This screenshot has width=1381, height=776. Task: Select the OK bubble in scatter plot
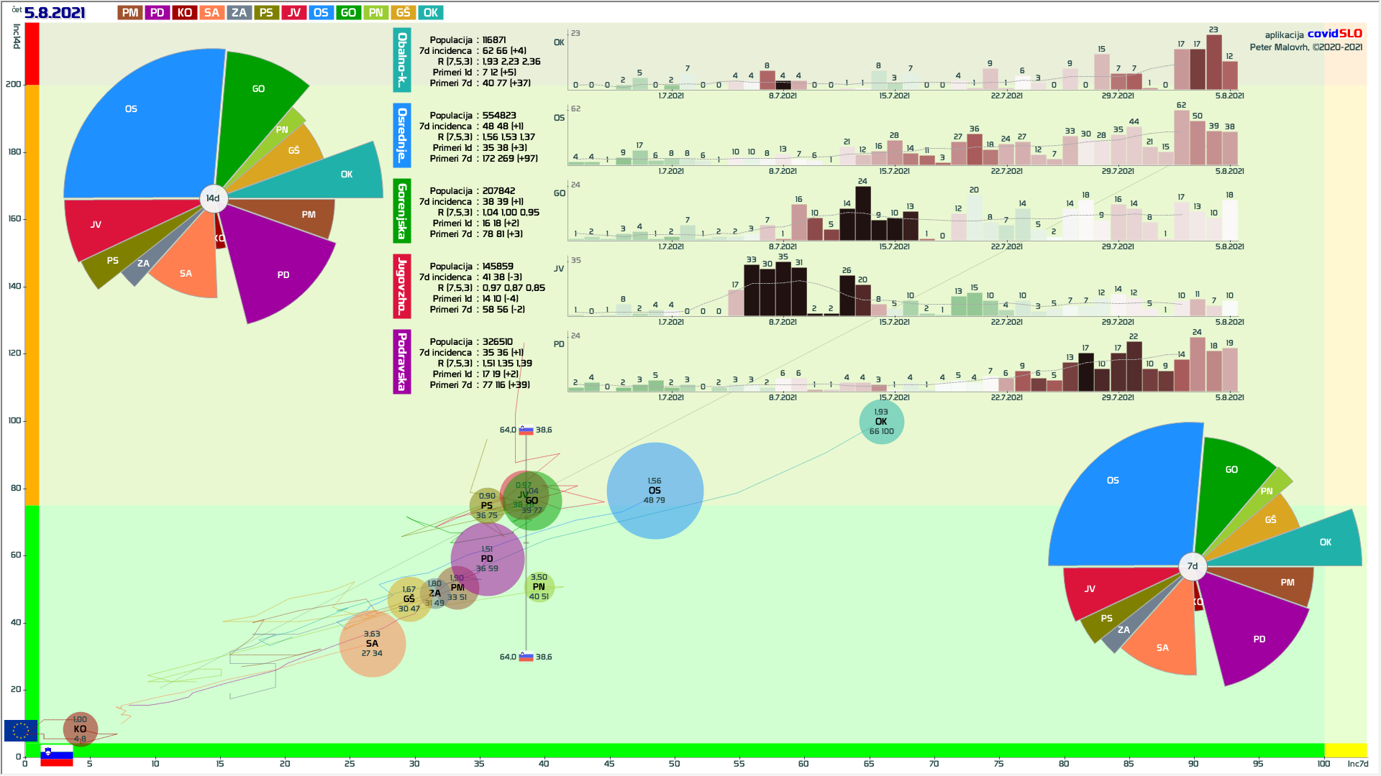pos(881,422)
